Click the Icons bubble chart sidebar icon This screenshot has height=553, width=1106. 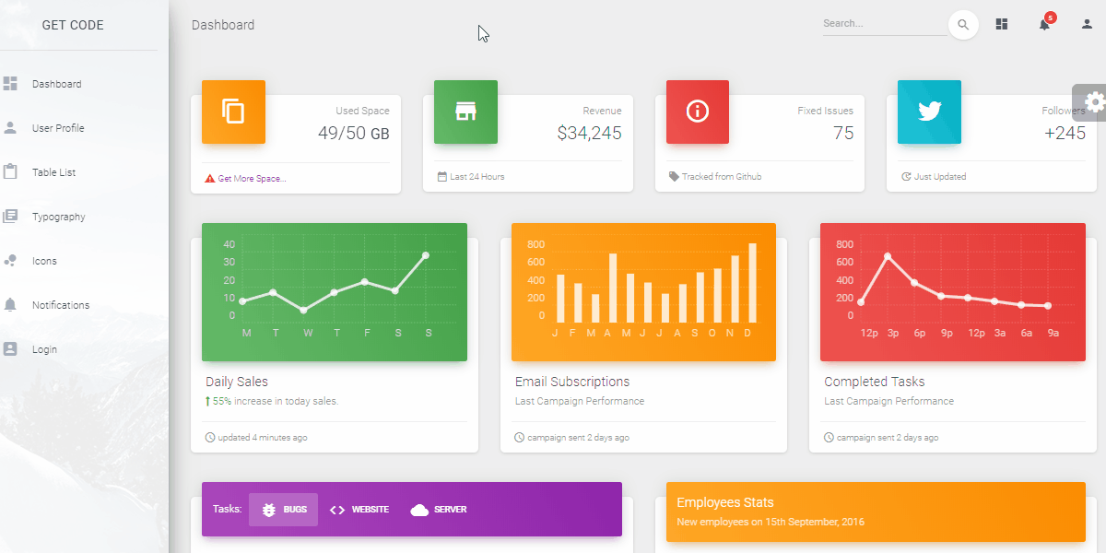pos(10,261)
